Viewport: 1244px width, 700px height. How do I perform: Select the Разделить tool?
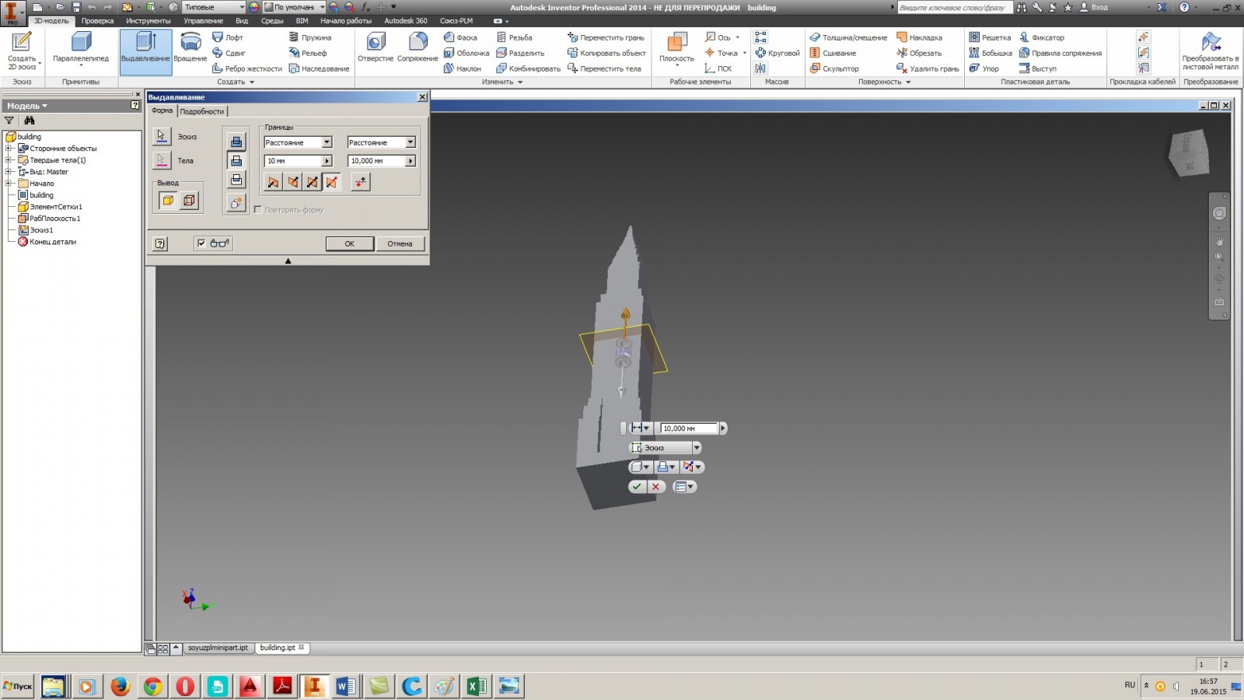coord(520,53)
